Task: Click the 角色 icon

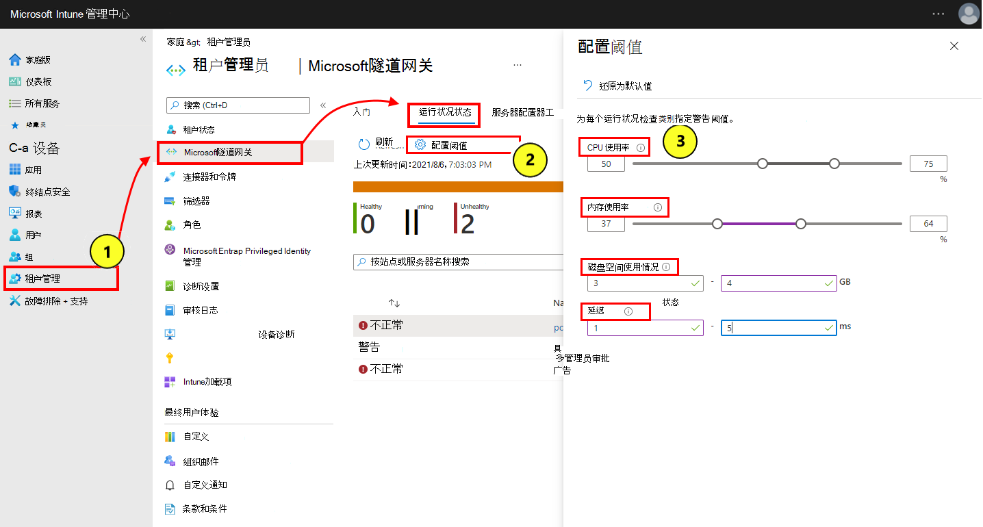Action: click(x=170, y=224)
